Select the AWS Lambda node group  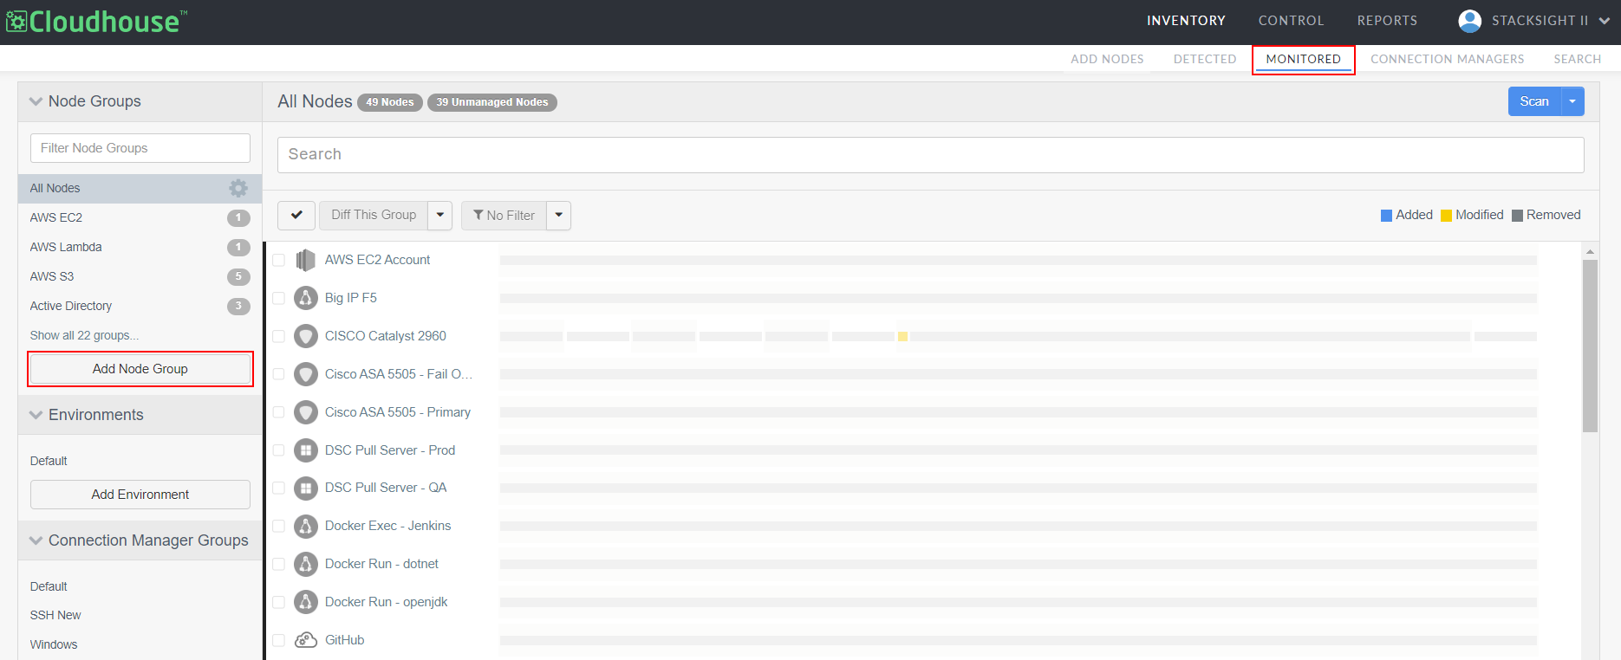66,247
